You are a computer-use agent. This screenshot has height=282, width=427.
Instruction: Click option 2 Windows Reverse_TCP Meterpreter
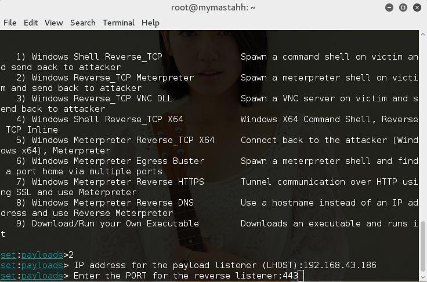pyautogui.click(x=105, y=78)
